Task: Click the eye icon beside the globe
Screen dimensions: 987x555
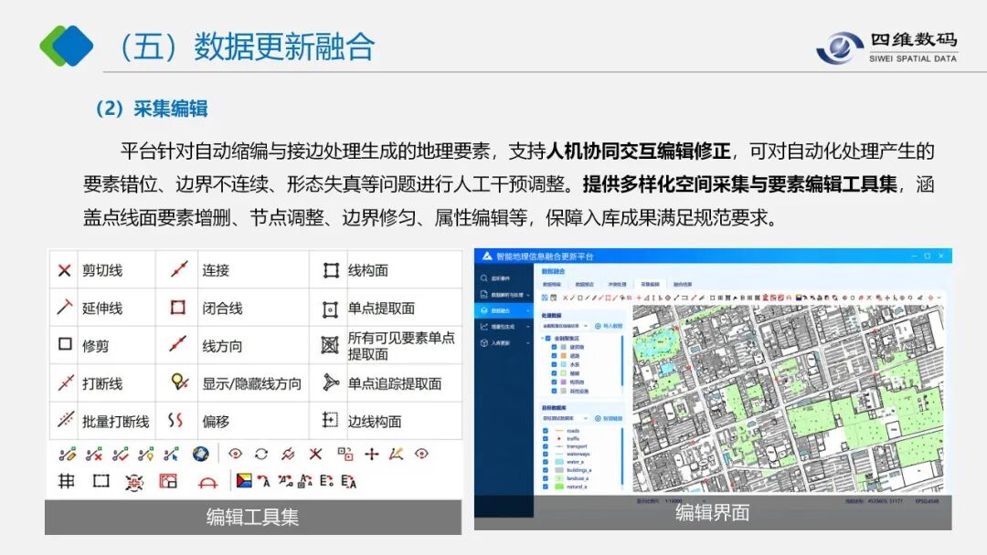Action: (x=236, y=454)
